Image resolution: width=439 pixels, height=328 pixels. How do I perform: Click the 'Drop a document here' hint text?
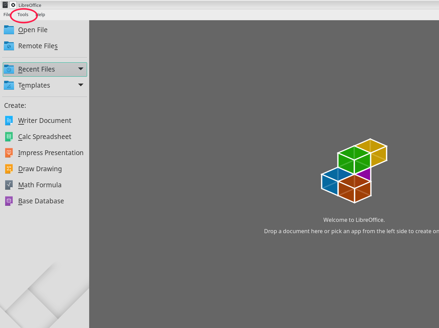point(352,231)
